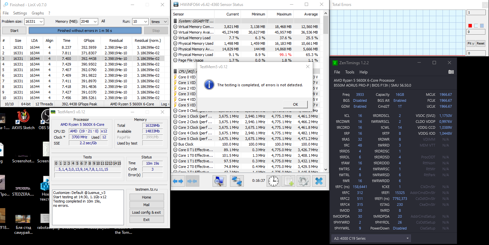
Task: Click the red color swatch in Total Errors
Action: (470, 26)
